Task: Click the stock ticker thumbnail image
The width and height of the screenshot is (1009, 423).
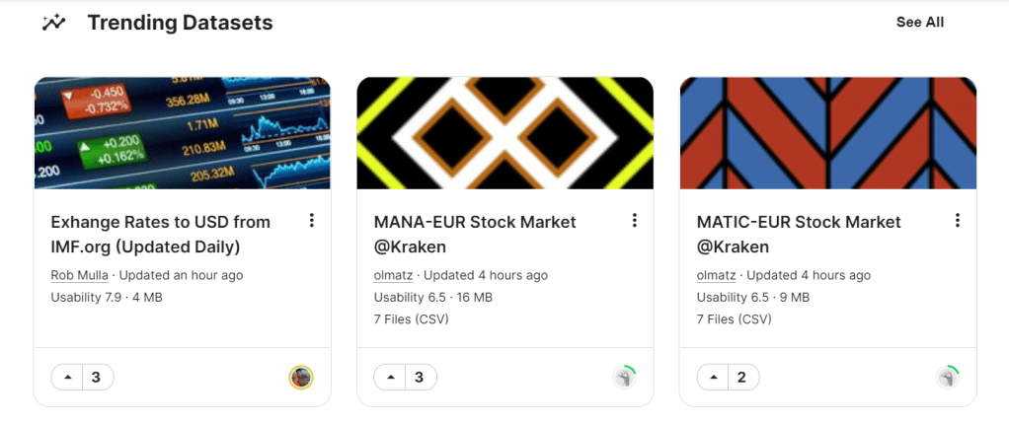Action: pyautogui.click(x=182, y=133)
